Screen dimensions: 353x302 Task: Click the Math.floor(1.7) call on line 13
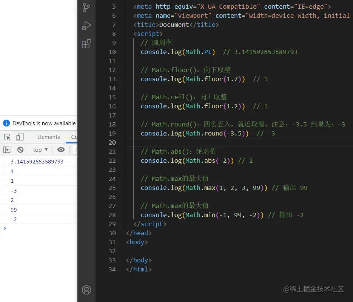[213, 79]
